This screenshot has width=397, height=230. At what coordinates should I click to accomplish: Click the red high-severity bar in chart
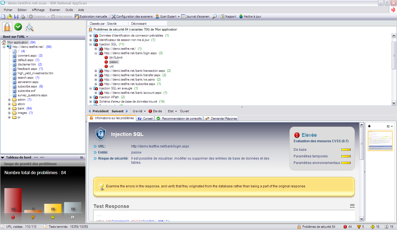point(13,200)
